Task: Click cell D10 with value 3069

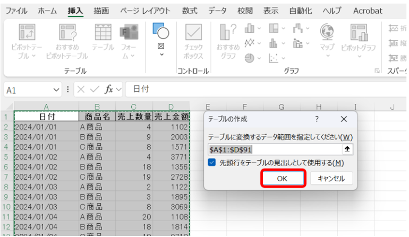Action: pos(171,207)
